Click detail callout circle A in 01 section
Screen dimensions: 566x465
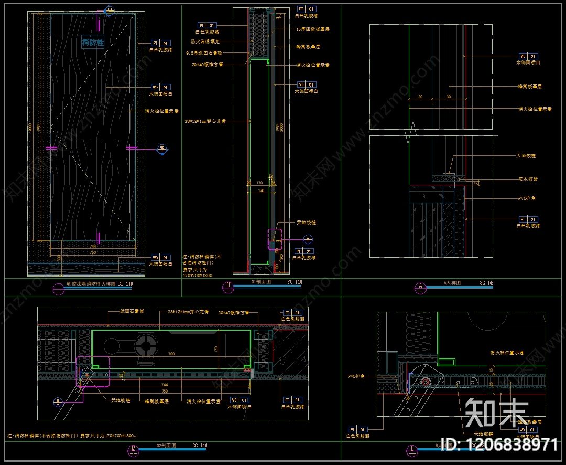(x=308, y=239)
